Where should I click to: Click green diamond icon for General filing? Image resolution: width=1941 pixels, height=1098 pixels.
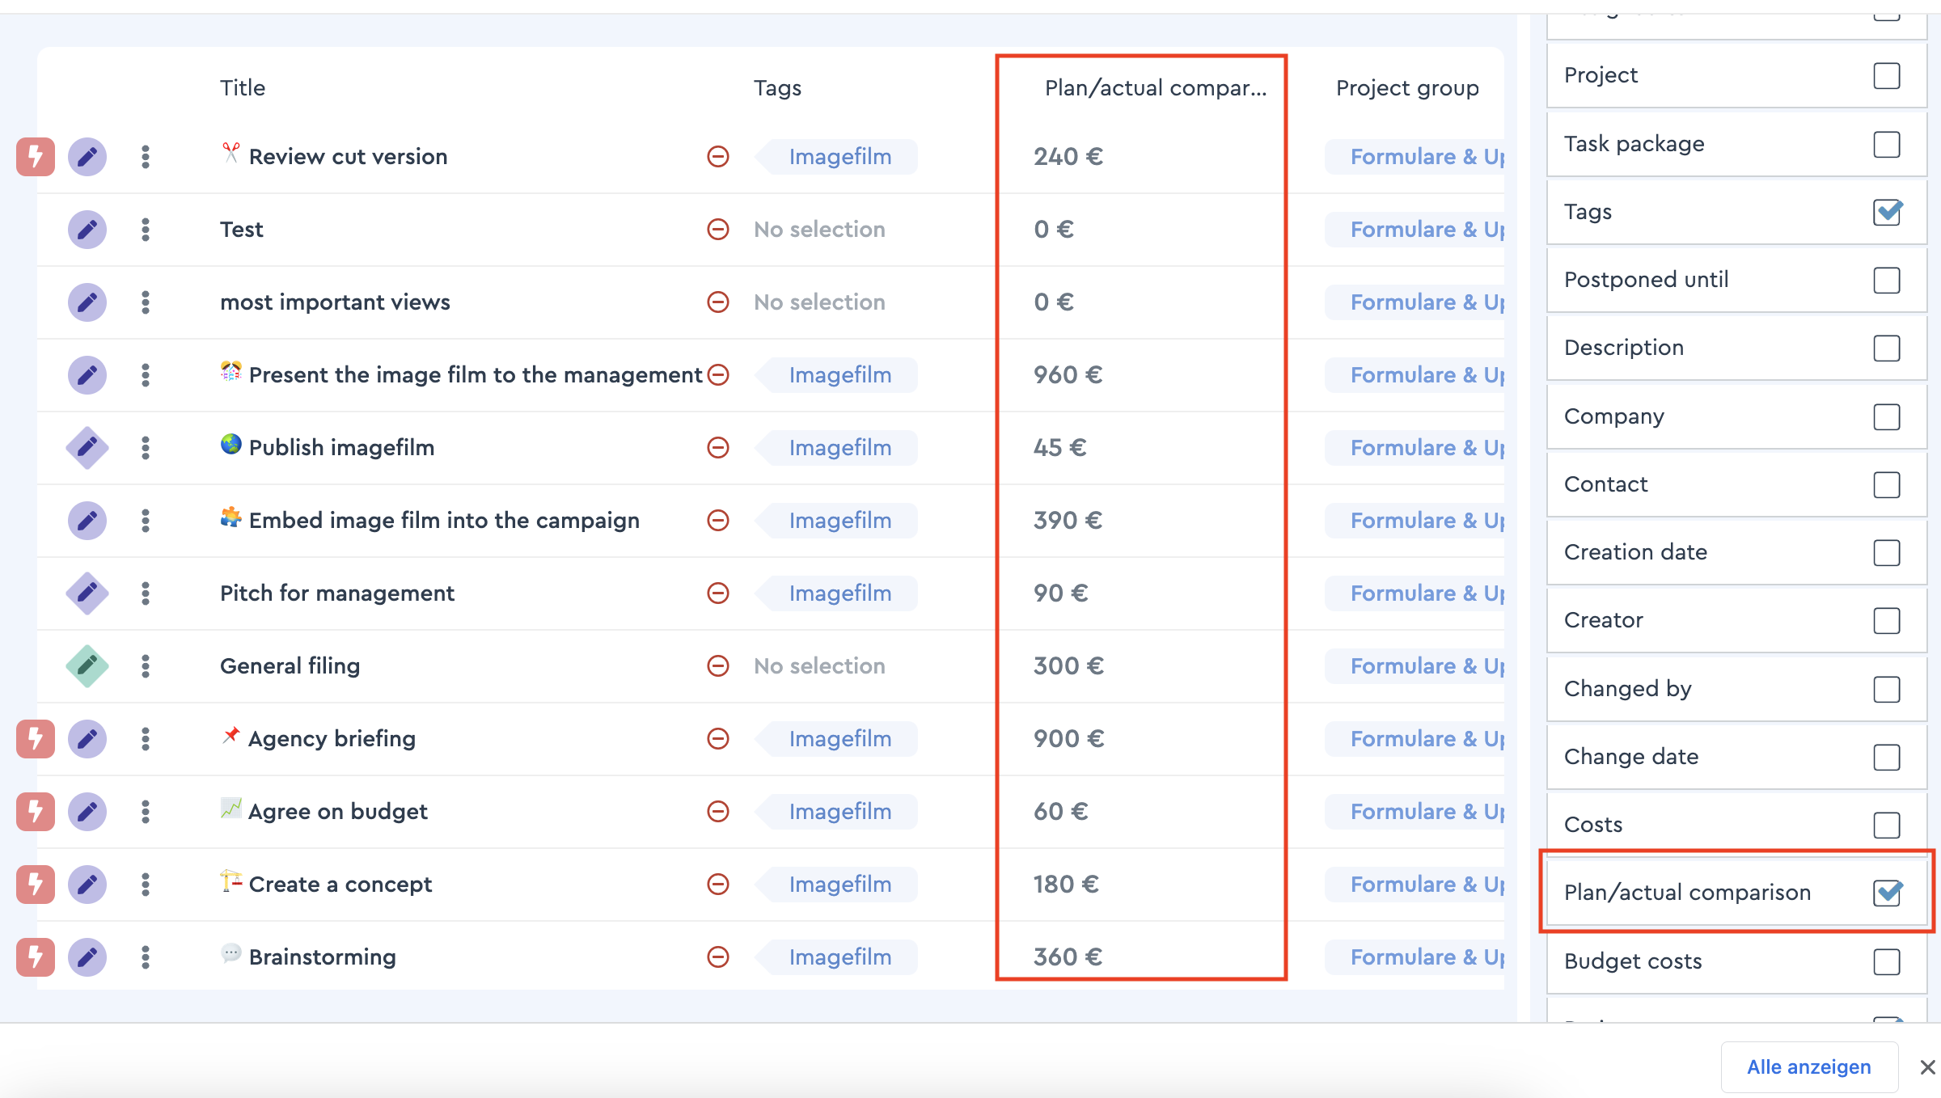87,666
